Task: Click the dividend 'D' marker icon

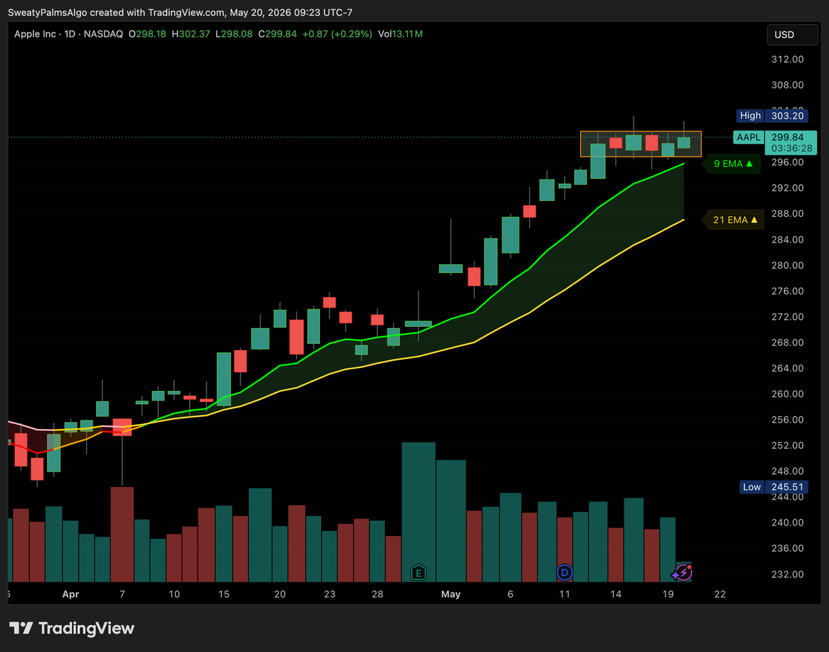Action: click(x=565, y=572)
